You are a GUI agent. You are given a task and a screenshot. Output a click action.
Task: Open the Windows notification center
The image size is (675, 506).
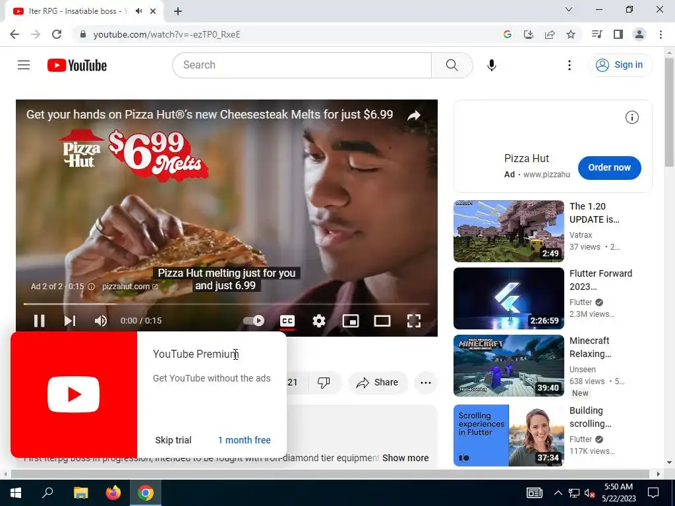click(653, 493)
